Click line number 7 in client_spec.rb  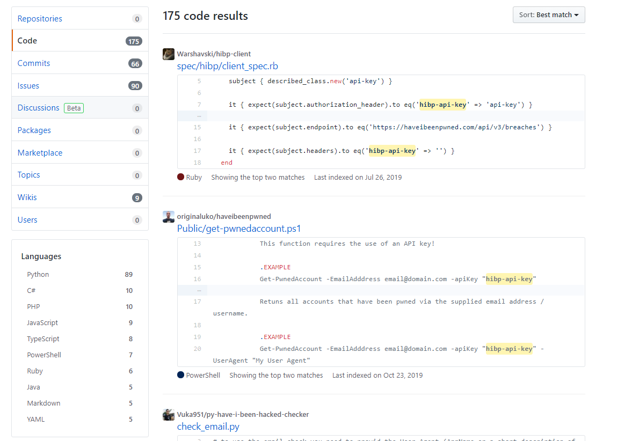(199, 105)
